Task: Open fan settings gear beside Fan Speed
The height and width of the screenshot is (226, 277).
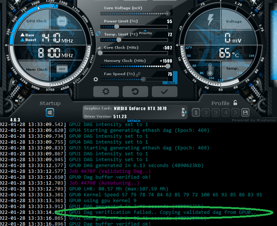Action: click(96, 79)
